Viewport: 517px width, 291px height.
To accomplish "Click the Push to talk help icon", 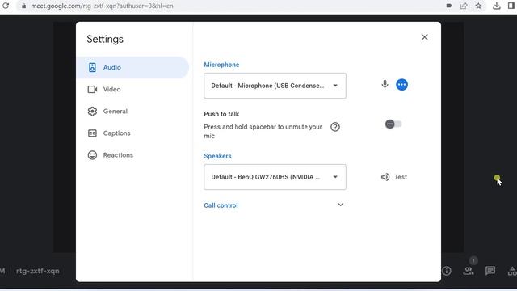I will (x=335, y=127).
